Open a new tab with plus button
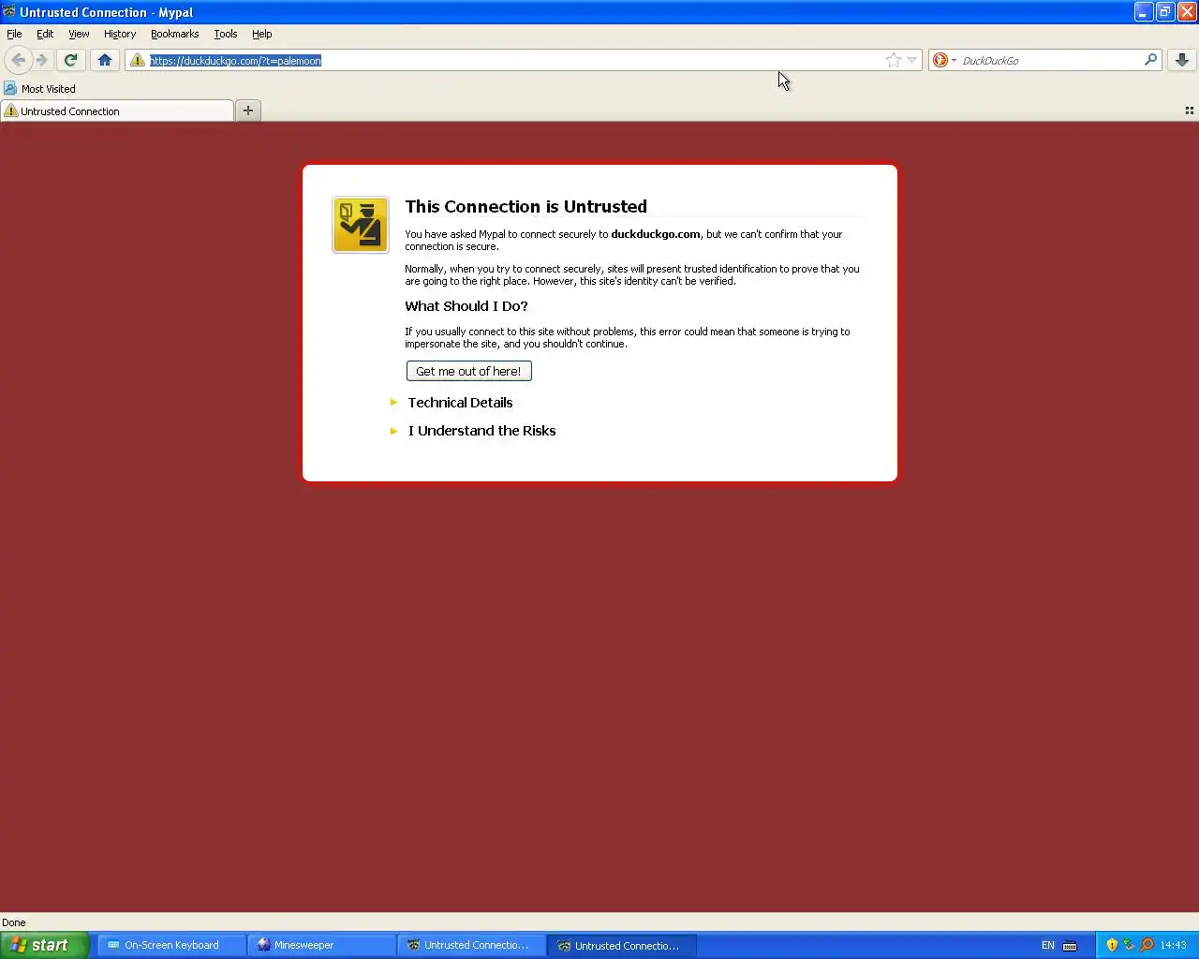Image resolution: width=1199 pixels, height=959 pixels. tap(248, 111)
